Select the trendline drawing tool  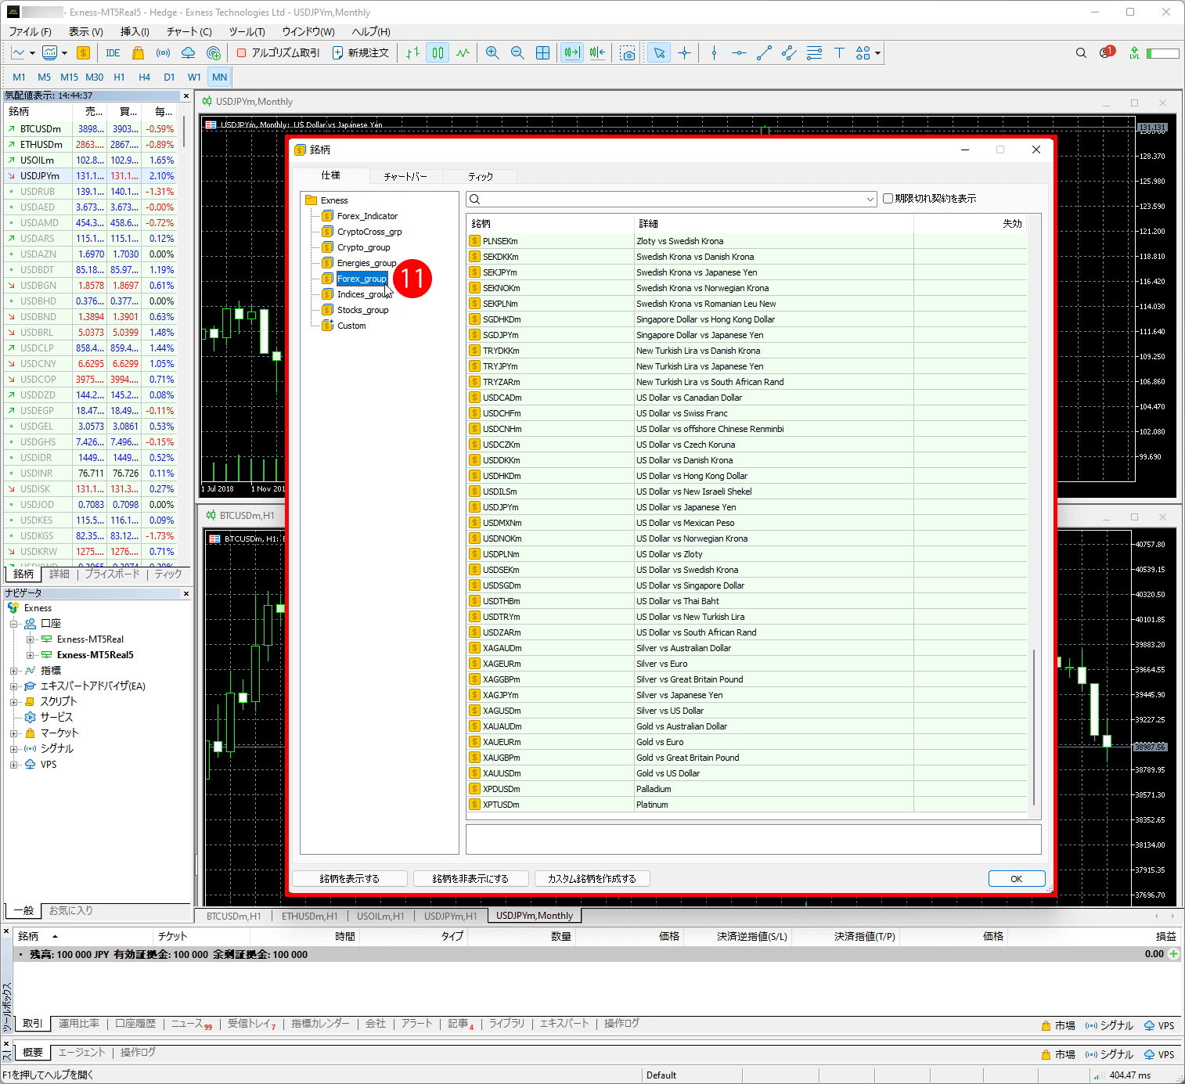coord(764,53)
